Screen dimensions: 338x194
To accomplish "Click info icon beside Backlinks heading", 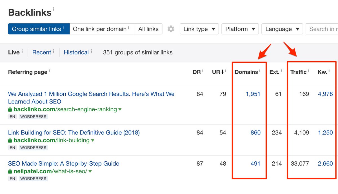I will tap(54, 9).
